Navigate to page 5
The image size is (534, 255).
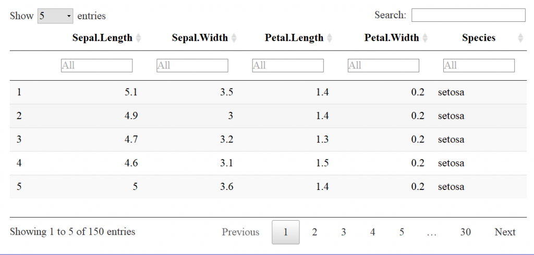[x=402, y=232]
